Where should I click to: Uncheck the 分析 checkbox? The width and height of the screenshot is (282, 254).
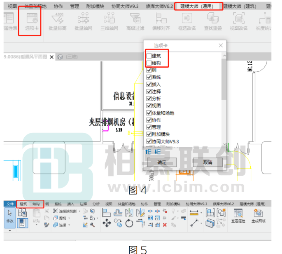[149, 99]
